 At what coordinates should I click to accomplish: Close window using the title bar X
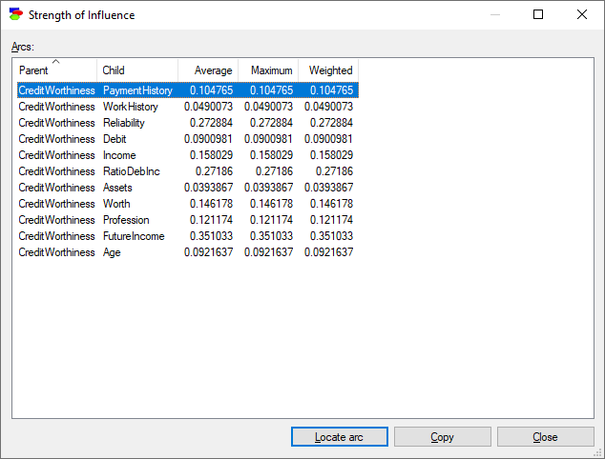pyautogui.click(x=582, y=14)
